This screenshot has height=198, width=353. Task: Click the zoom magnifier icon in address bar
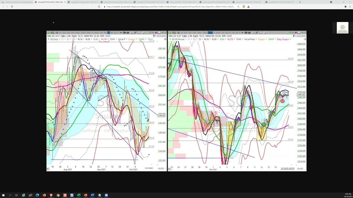[238, 6]
